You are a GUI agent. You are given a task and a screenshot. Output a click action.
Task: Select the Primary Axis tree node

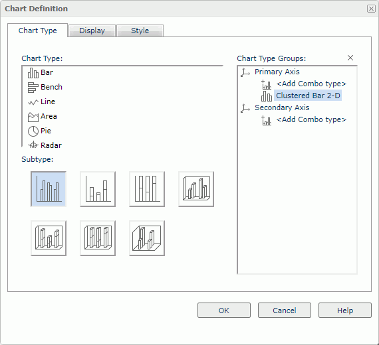click(x=277, y=72)
